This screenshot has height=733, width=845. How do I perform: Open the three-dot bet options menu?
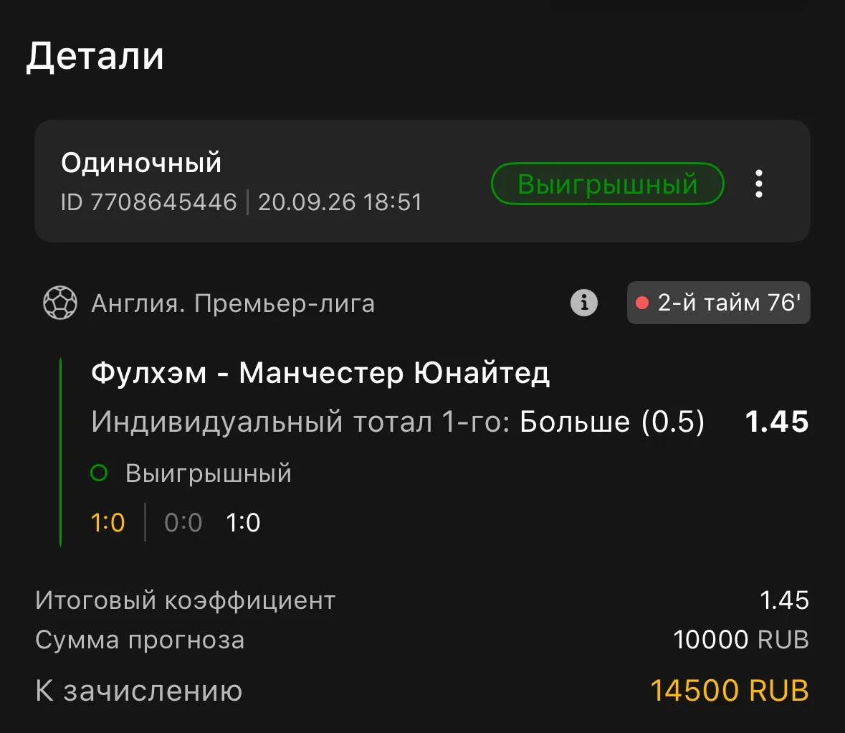tap(759, 184)
